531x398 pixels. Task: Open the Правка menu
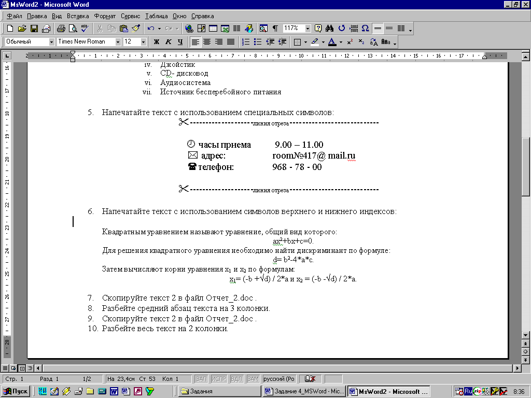point(37,16)
